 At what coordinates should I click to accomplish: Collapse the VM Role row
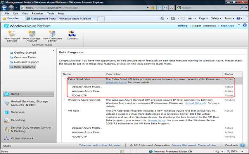click(65, 110)
